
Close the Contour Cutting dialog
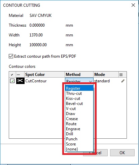point(133,5)
